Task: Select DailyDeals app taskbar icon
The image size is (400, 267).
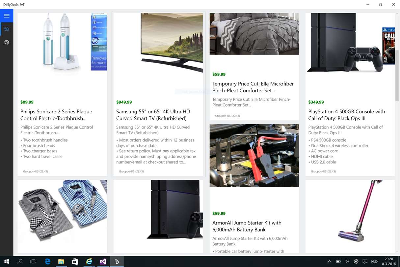Action: [117, 261]
